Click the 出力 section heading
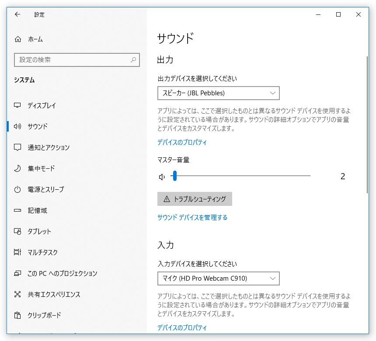 point(165,60)
